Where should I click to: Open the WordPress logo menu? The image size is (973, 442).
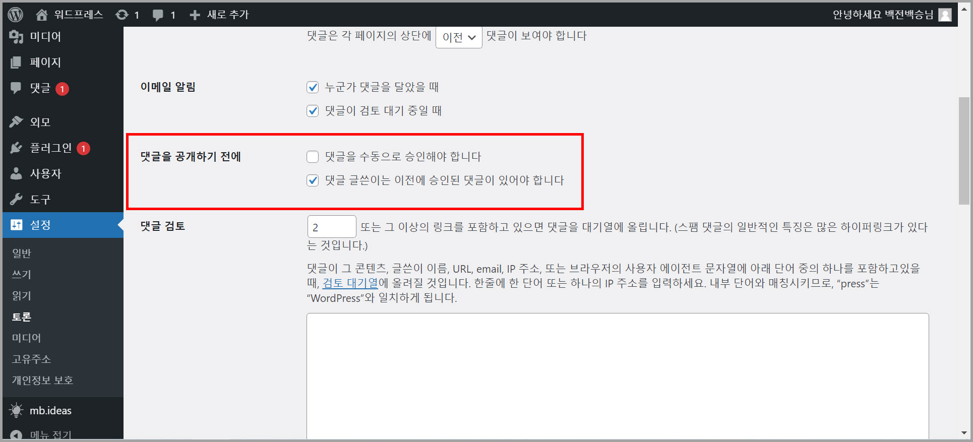[x=16, y=15]
